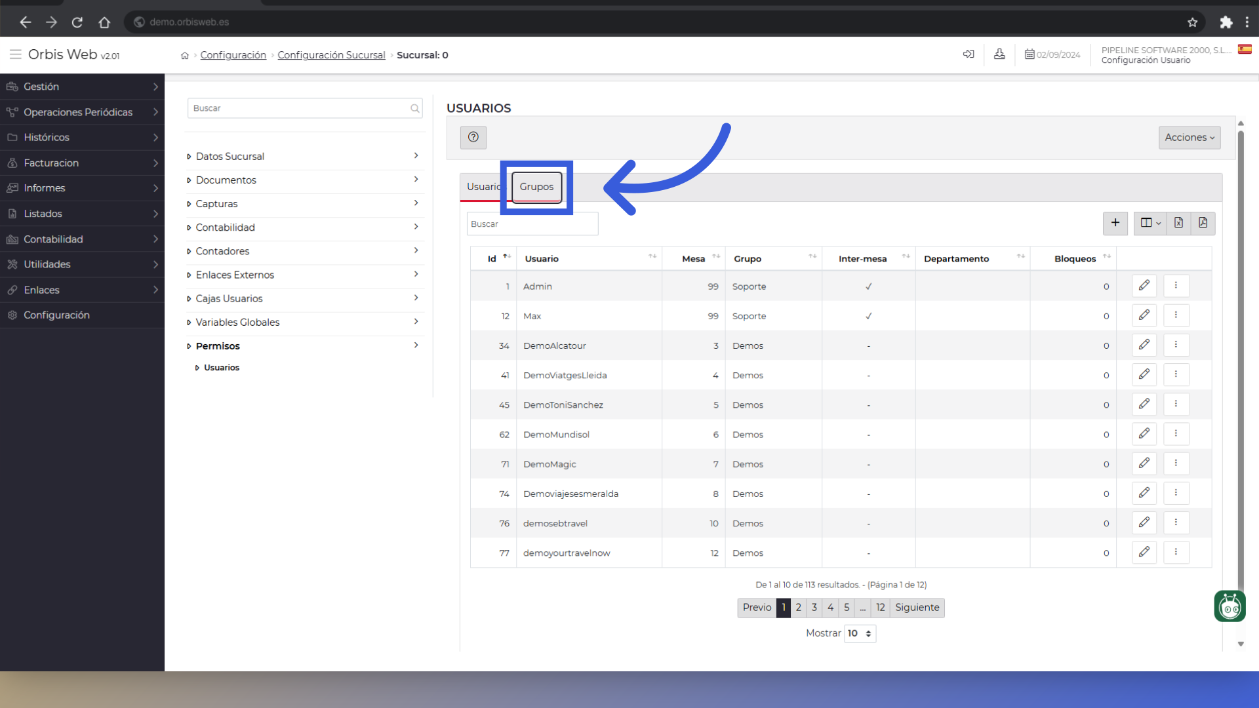Expand Datos Sucursal section
Image resolution: width=1259 pixels, height=708 pixels.
pyautogui.click(x=304, y=156)
